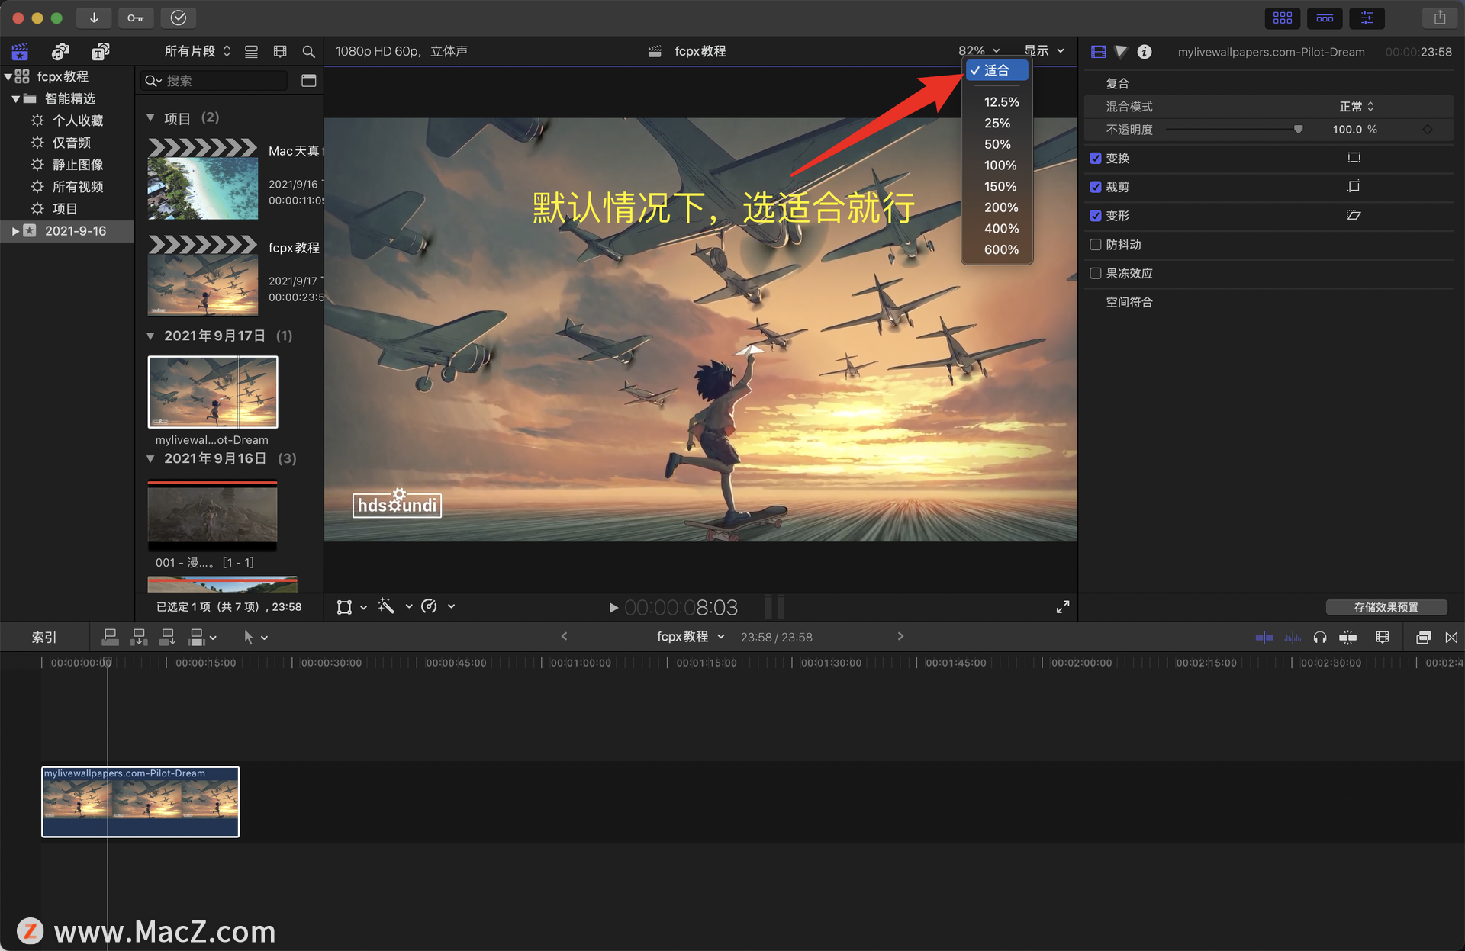The height and width of the screenshot is (951, 1465).
Task: Show the libraries sidebar icon
Action: tap(20, 51)
